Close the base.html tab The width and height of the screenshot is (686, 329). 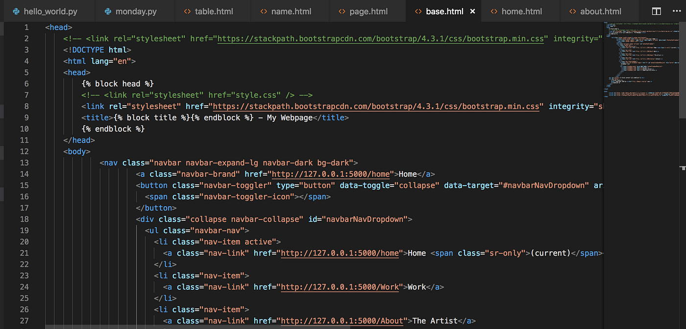472,11
